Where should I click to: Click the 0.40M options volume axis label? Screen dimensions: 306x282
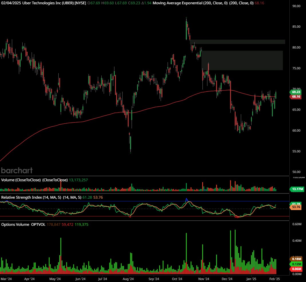tap(297, 241)
